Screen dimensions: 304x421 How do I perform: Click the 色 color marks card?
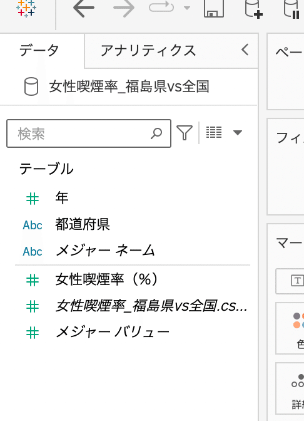tap(291, 328)
